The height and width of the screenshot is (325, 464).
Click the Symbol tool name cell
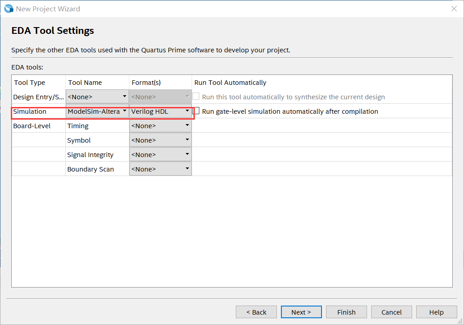tap(97, 140)
